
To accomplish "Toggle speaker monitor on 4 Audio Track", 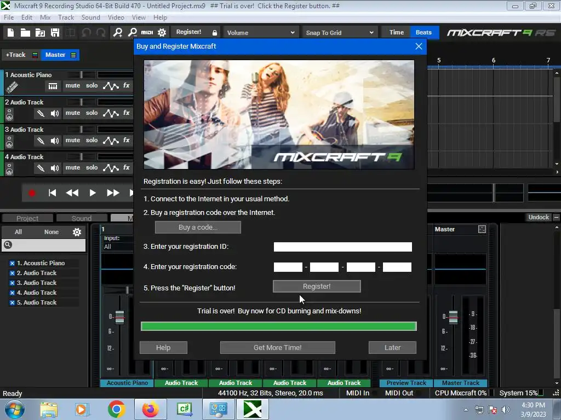I will click(55, 168).
